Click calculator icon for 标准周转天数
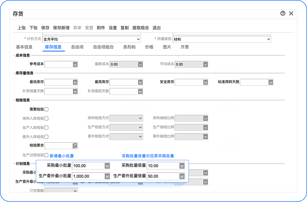 pyautogui.click(x=271, y=82)
